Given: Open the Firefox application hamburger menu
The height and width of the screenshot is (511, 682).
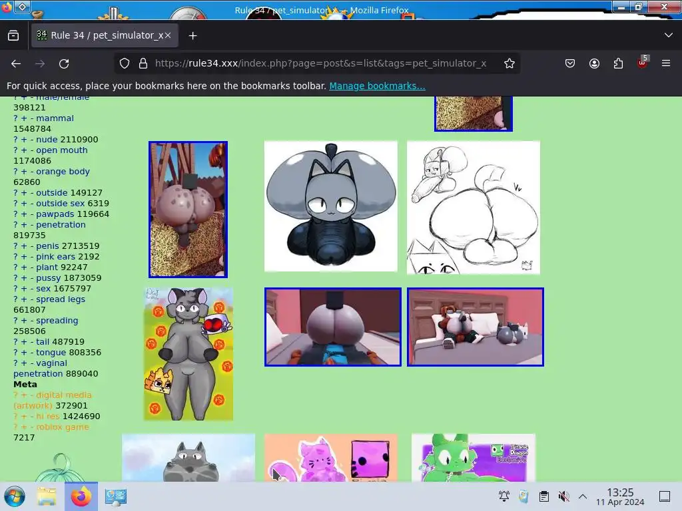Looking at the screenshot, I should point(666,63).
